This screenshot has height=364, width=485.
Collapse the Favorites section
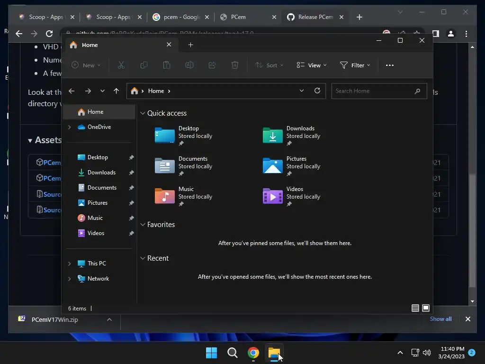pos(143,225)
